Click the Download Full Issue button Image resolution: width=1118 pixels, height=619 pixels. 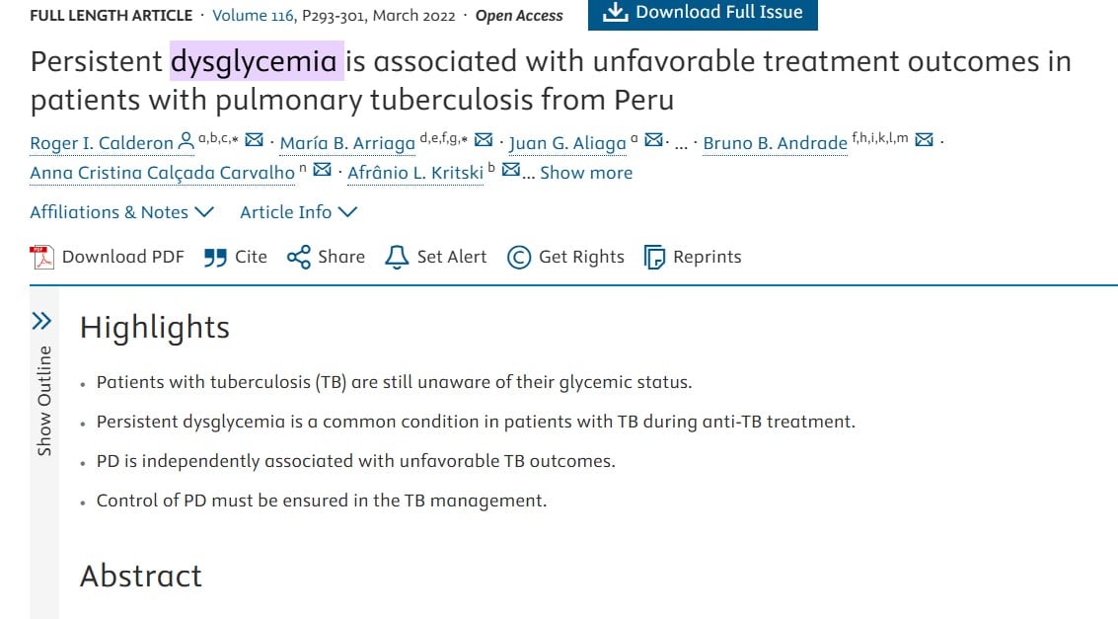click(x=703, y=13)
